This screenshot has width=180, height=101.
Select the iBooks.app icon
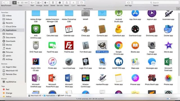click(135, 45)
